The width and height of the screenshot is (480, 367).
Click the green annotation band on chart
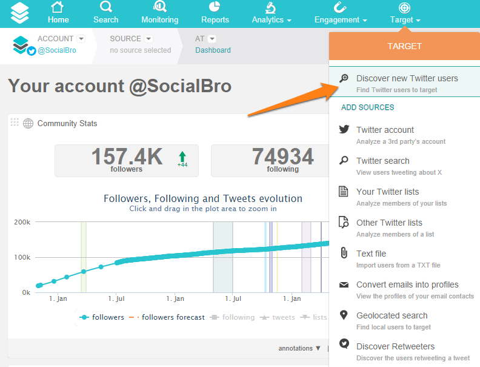click(x=84, y=257)
